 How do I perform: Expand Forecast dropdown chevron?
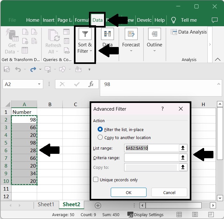pos(131,51)
